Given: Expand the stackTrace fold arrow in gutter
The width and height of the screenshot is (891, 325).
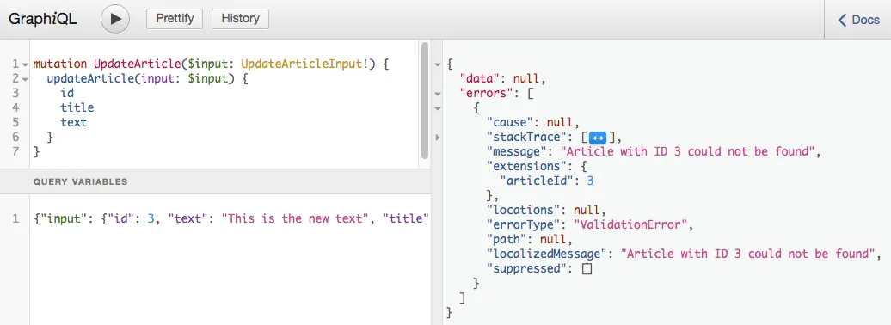Looking at the screenshot, I should pos(437,137).
